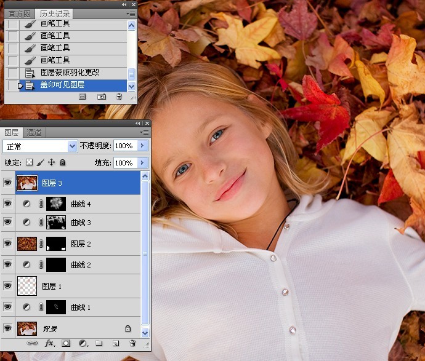The height and width of the screenshot is (361, 425).
Task: Open the 填充 slider arrow
Action: [x=142, y=162]
